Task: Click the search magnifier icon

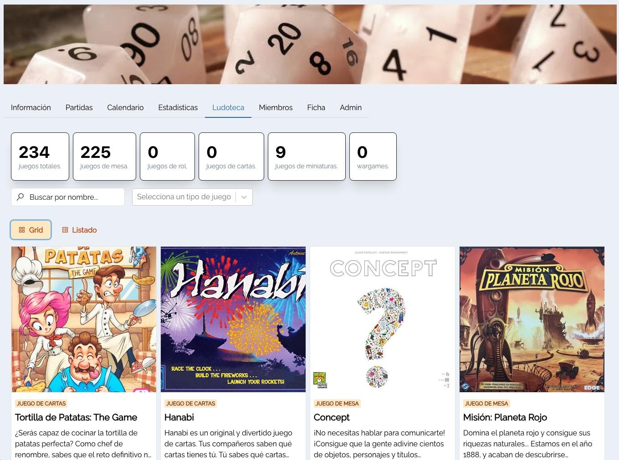Action: tap(20, 197)
